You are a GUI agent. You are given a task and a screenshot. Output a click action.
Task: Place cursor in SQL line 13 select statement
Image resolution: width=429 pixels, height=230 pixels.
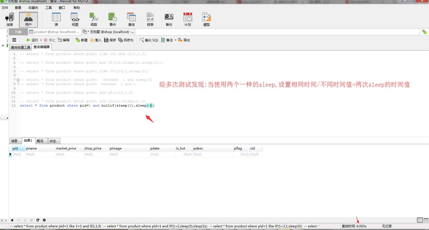(x=87, y=105)
